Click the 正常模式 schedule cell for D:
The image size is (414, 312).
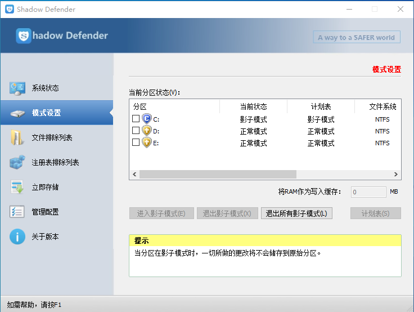click(321, 131)
